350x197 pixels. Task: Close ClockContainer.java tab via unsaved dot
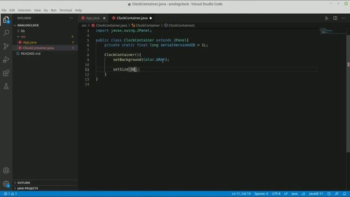click(151, 18)
